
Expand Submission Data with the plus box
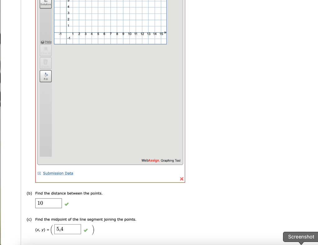(39, 173)
